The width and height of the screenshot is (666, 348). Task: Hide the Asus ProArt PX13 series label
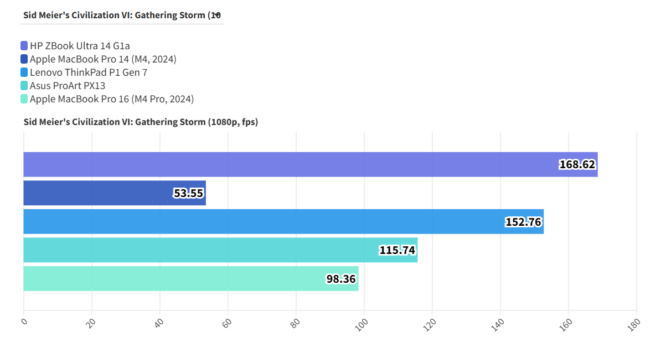68,86
